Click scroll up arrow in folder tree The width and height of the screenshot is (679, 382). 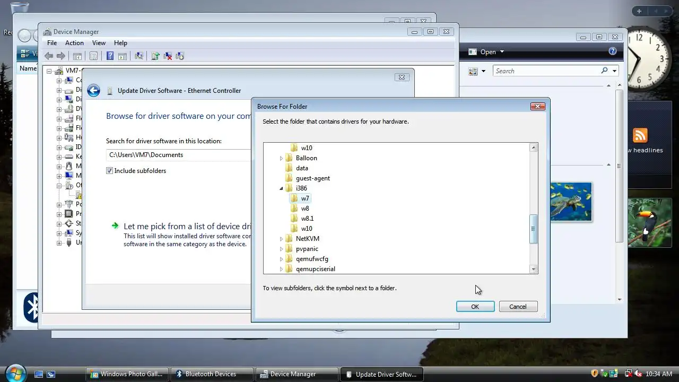(x=534, y=147)
